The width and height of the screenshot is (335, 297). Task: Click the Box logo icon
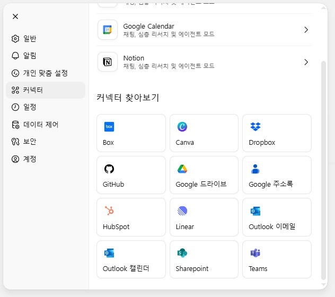pos(109,127)
